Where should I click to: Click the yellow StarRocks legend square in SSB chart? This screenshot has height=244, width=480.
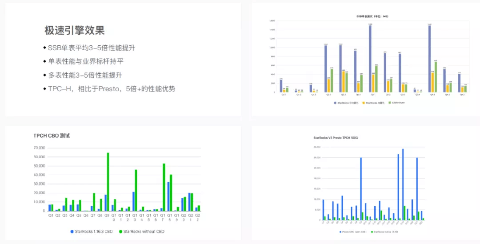[364, 103]
